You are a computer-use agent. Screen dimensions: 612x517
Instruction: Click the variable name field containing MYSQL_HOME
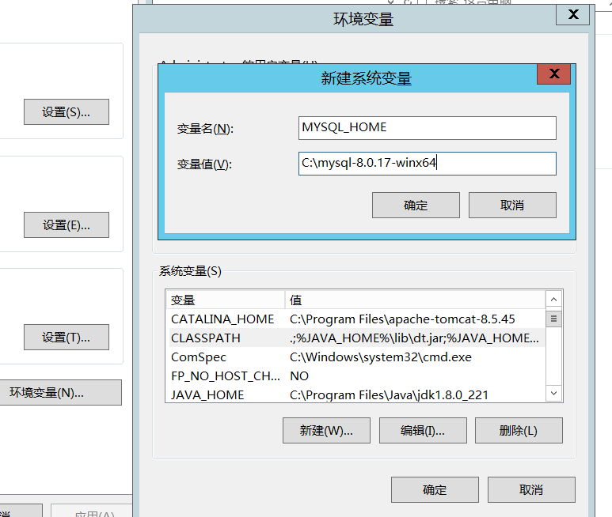click(427, 128)
